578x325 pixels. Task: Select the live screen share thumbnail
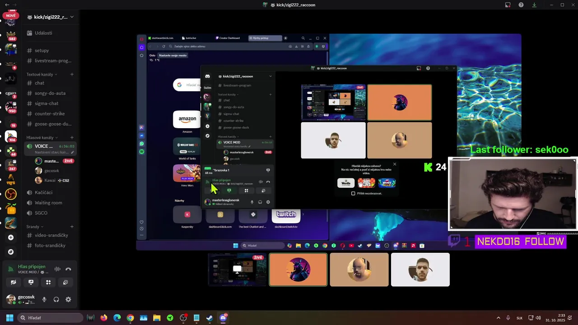237,269
